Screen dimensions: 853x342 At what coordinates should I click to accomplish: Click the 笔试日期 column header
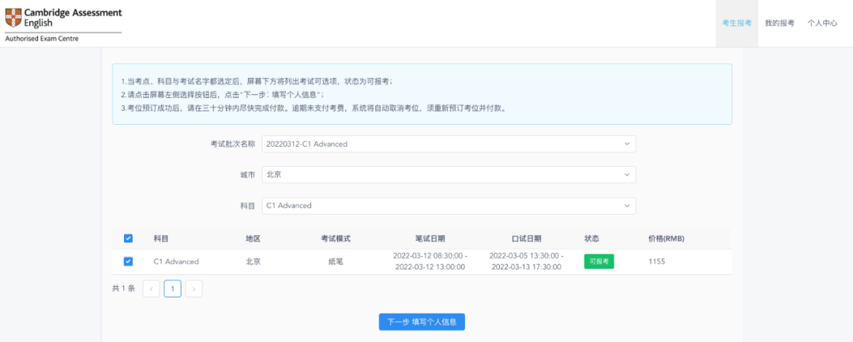click(430, 239)
